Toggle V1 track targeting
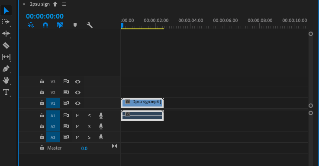 (53, 103)
